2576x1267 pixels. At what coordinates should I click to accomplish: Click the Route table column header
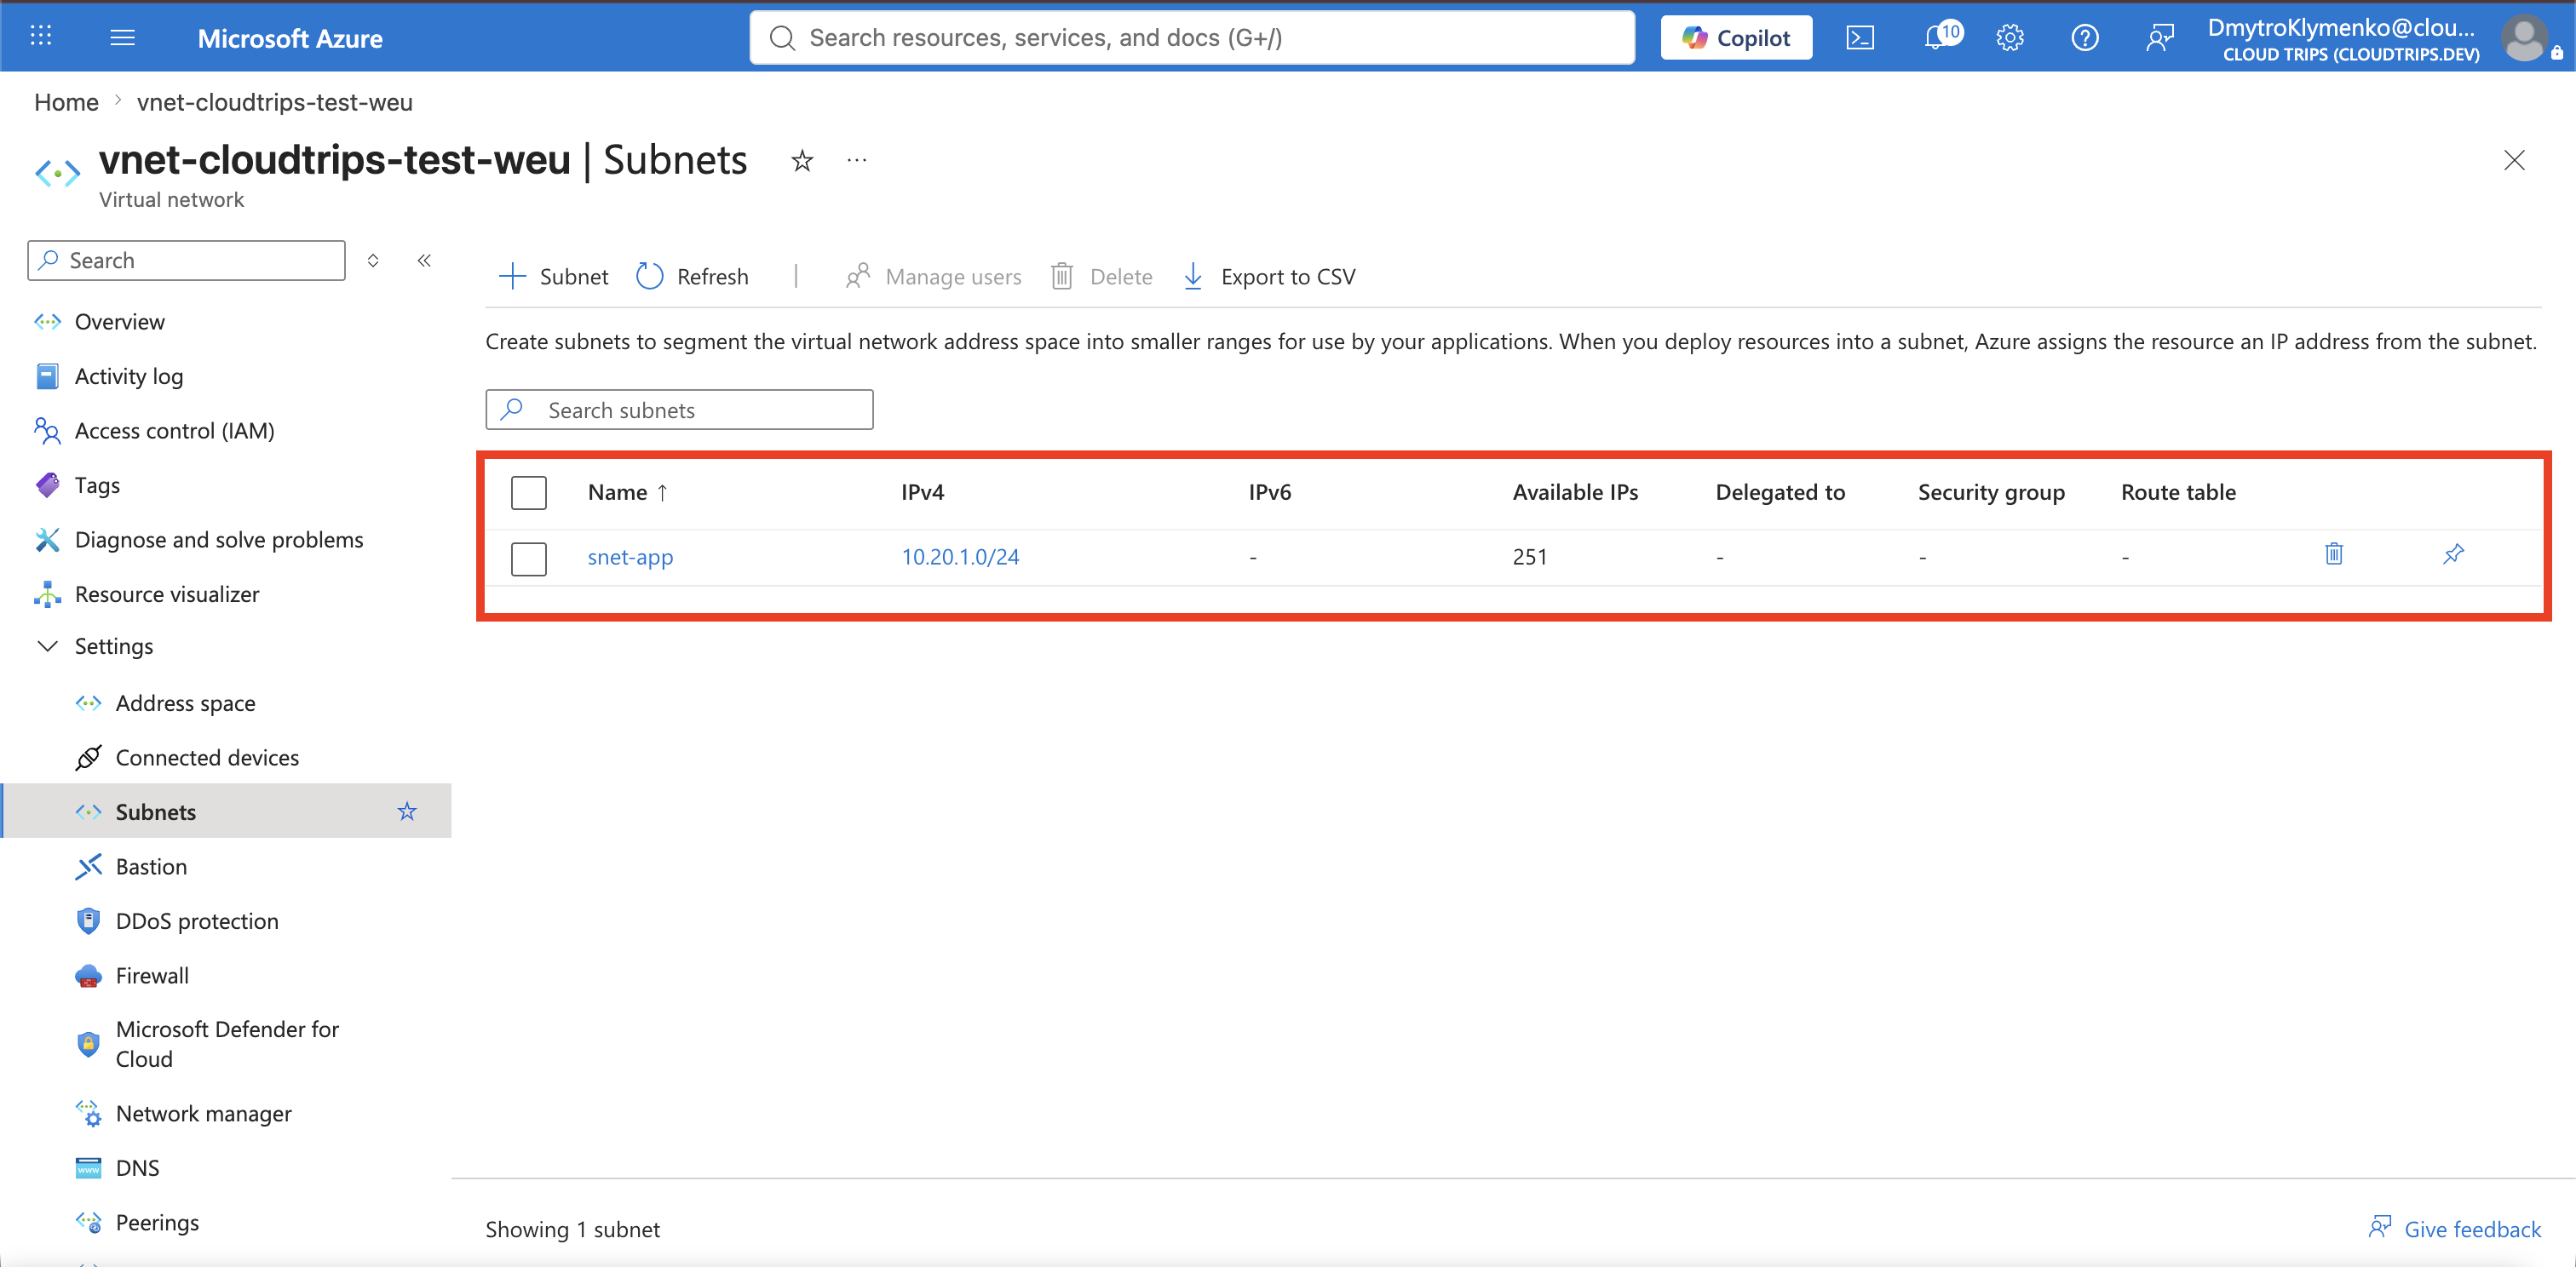point(2178,493)
